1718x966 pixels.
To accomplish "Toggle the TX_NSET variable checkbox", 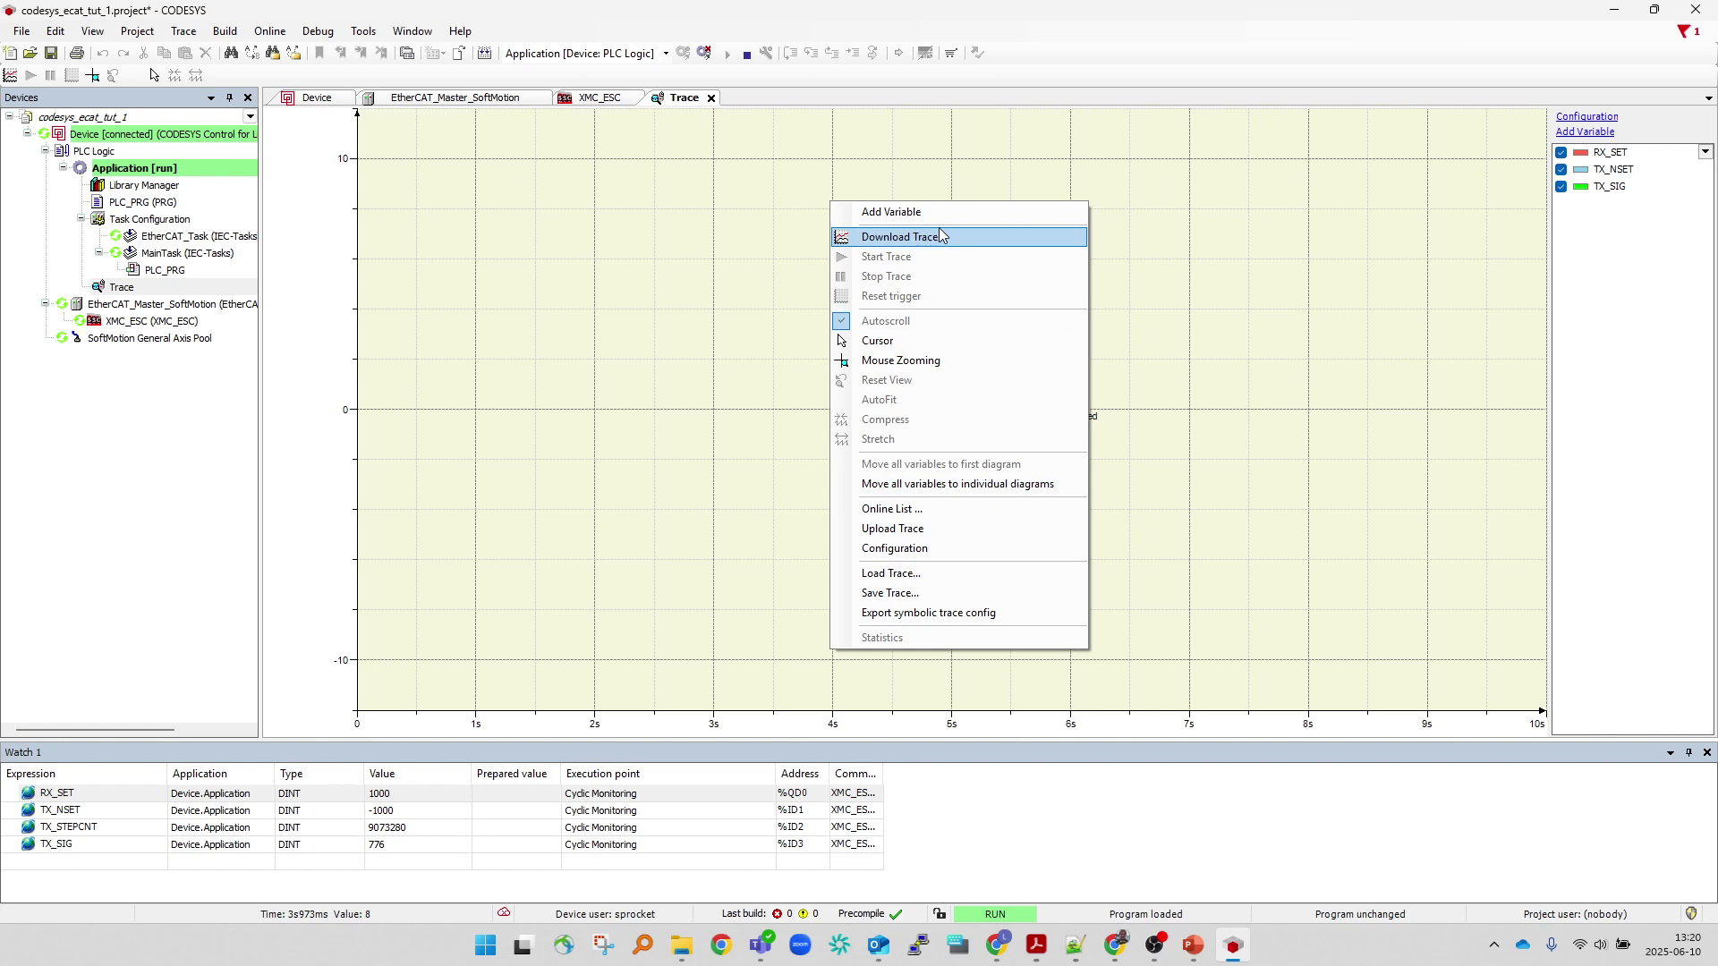I will coord(1561,170).
